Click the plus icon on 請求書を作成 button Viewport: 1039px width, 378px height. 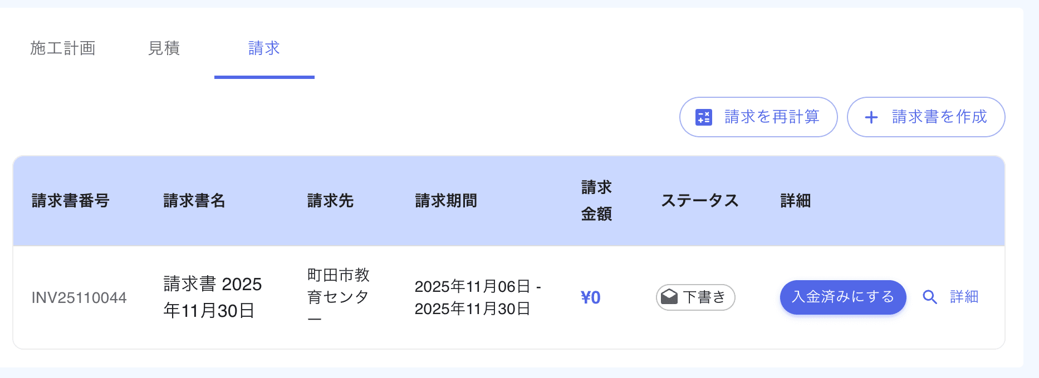pyautogui.click(x=871, y=117)
